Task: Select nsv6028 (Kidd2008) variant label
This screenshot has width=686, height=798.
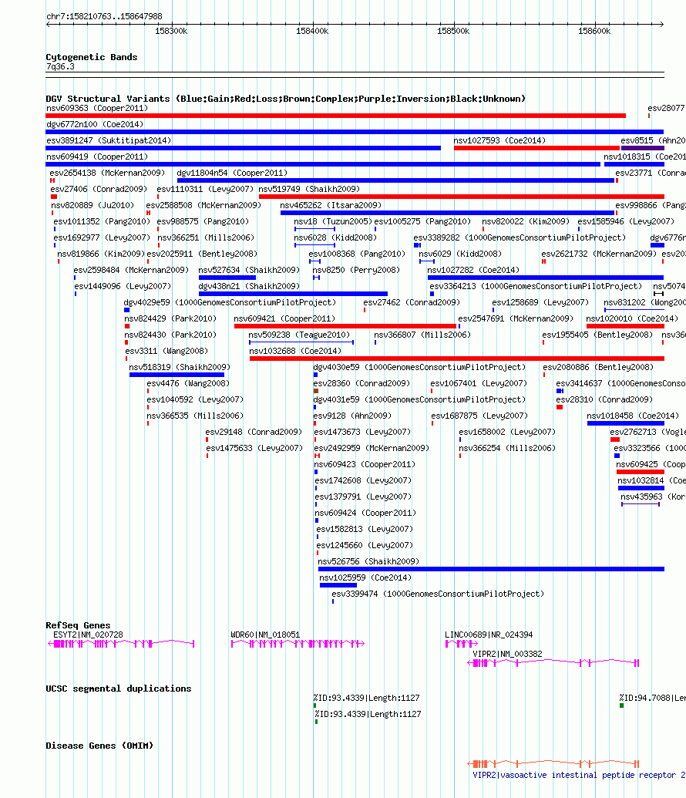Action: (x=335, y=238)
